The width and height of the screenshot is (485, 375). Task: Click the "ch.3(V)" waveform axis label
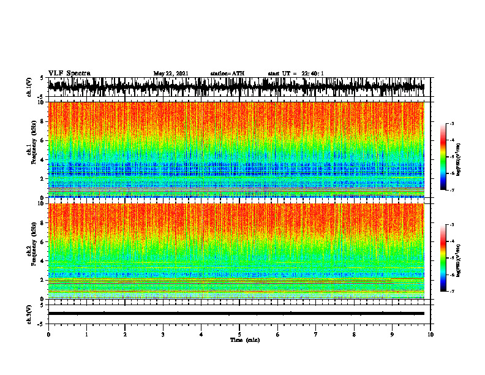29,315
